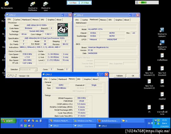
Task: Click the 'ALiveNF6P-VSTA' model field
Action: (x=103, y=29)
